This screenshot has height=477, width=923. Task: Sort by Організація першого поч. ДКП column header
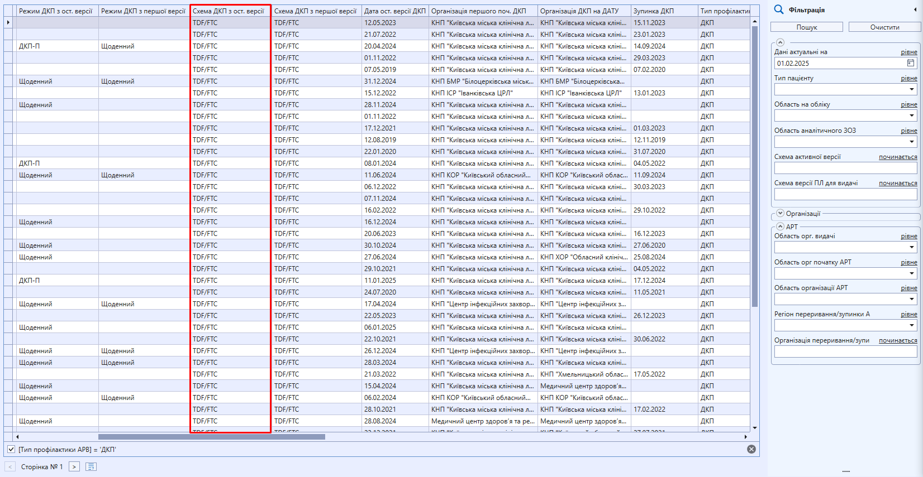coord(483,11)
